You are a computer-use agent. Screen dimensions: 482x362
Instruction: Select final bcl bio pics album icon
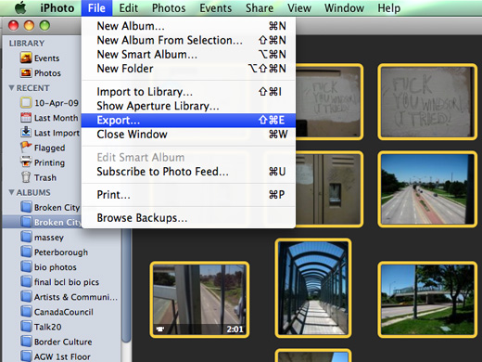[x=26, y=281]
